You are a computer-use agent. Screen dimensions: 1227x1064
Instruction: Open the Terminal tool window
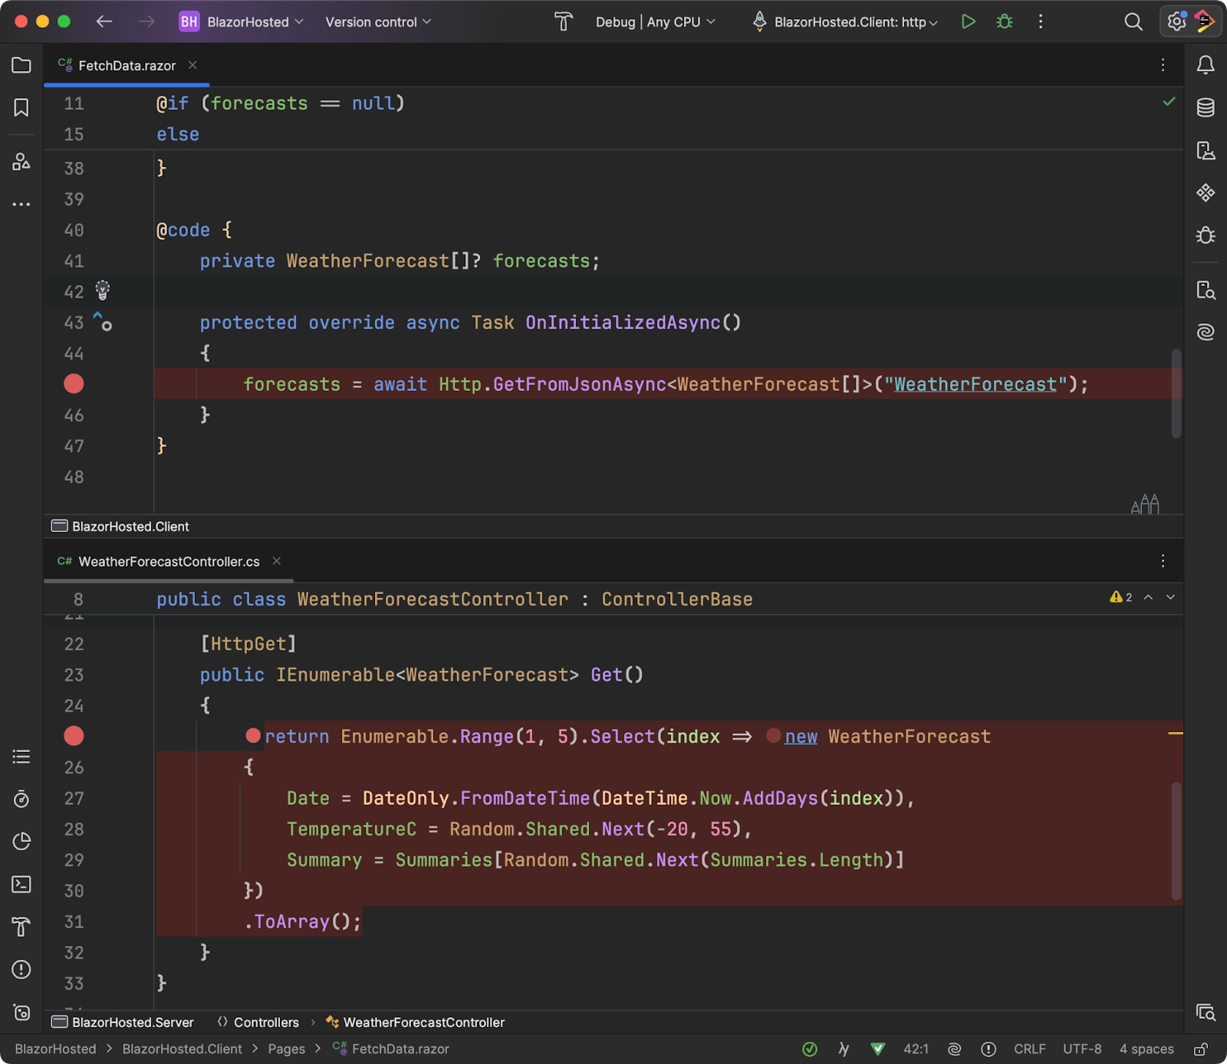coord(21,884)
